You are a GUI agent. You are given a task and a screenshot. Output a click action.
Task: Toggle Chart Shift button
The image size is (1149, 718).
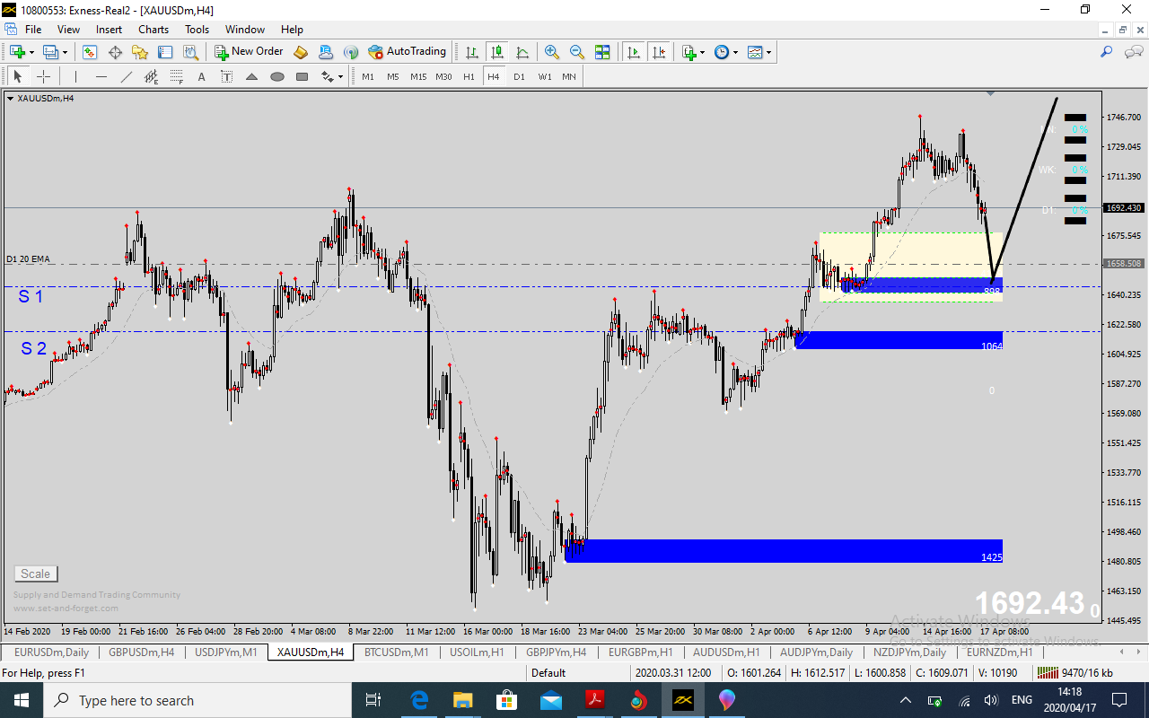[x=659, y=52]
